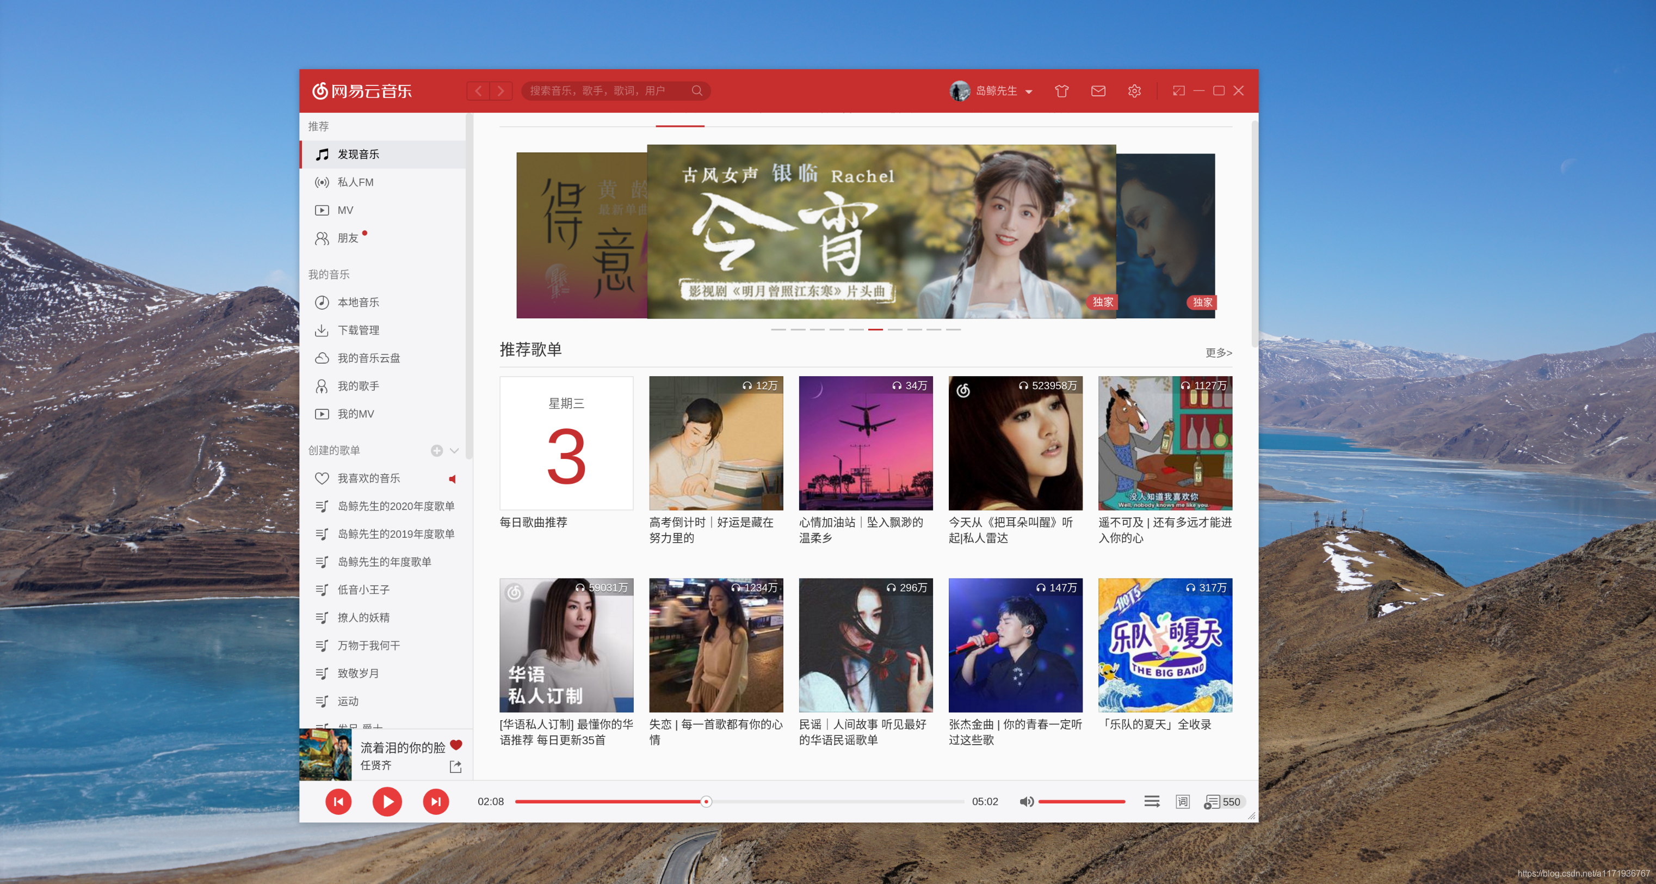The height and width of the screenshot is (884, 1656).
Task: Mute the volume speaker icon
Action: pos(1026,802)
